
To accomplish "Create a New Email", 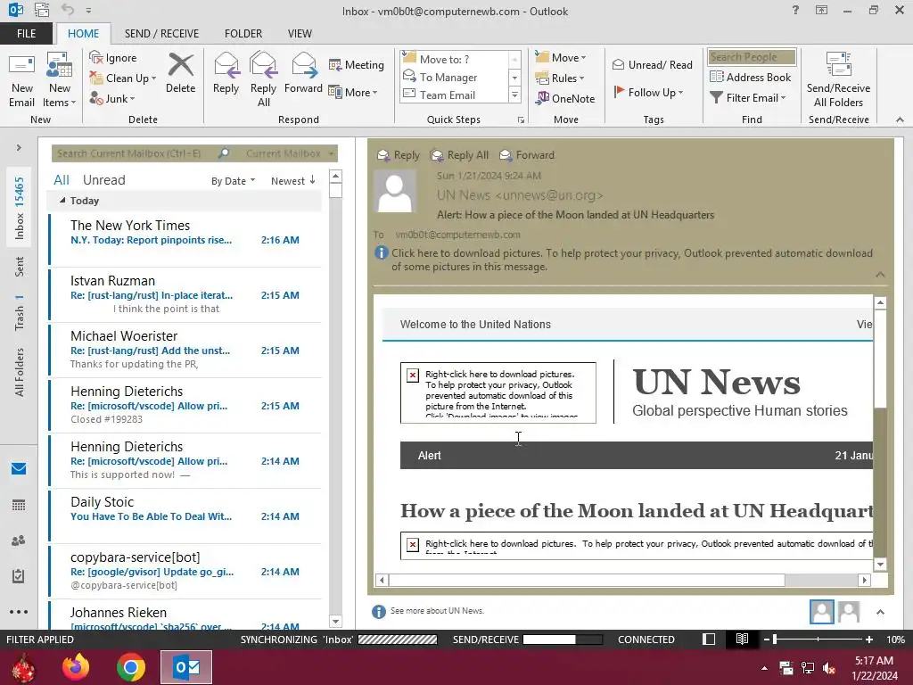I will pos(22,80).
